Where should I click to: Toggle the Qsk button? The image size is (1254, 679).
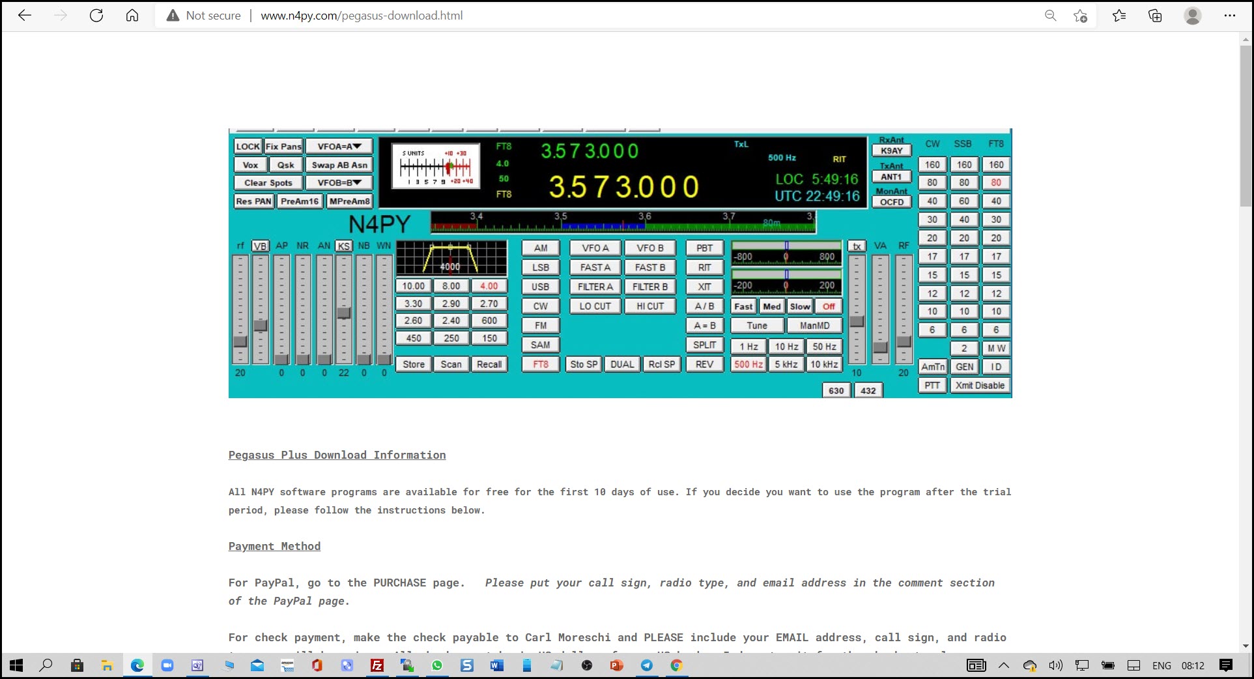tap(285, 165)
